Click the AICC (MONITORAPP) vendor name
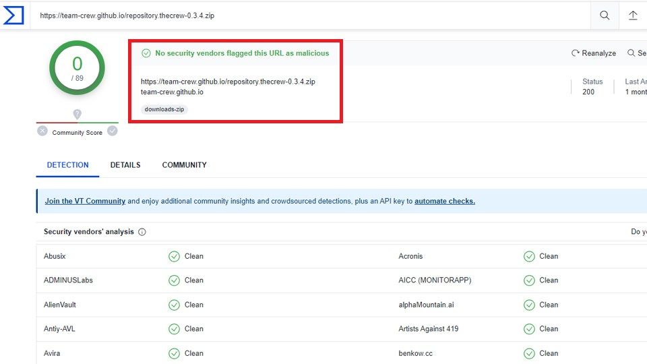The image size is (647, 364). (435, 280)
